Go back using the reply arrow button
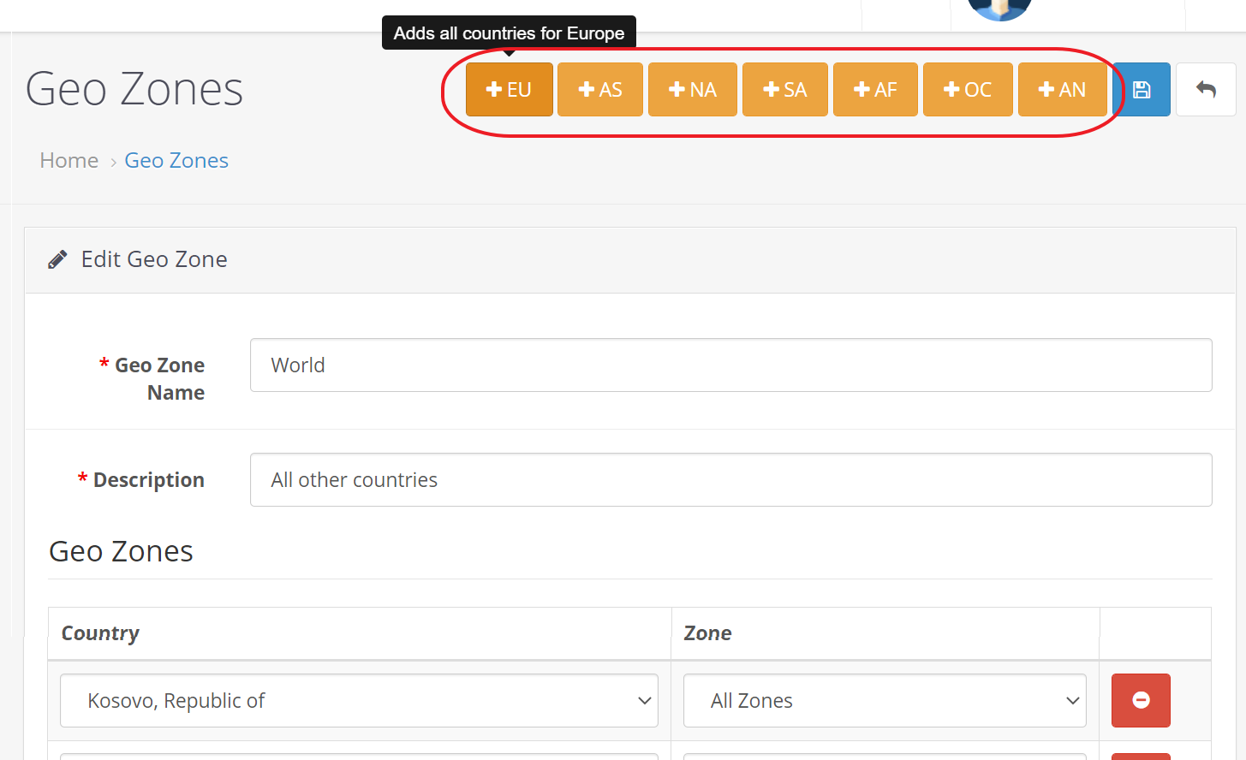This screenshot has width=1246, height=760. point(1205,90)
